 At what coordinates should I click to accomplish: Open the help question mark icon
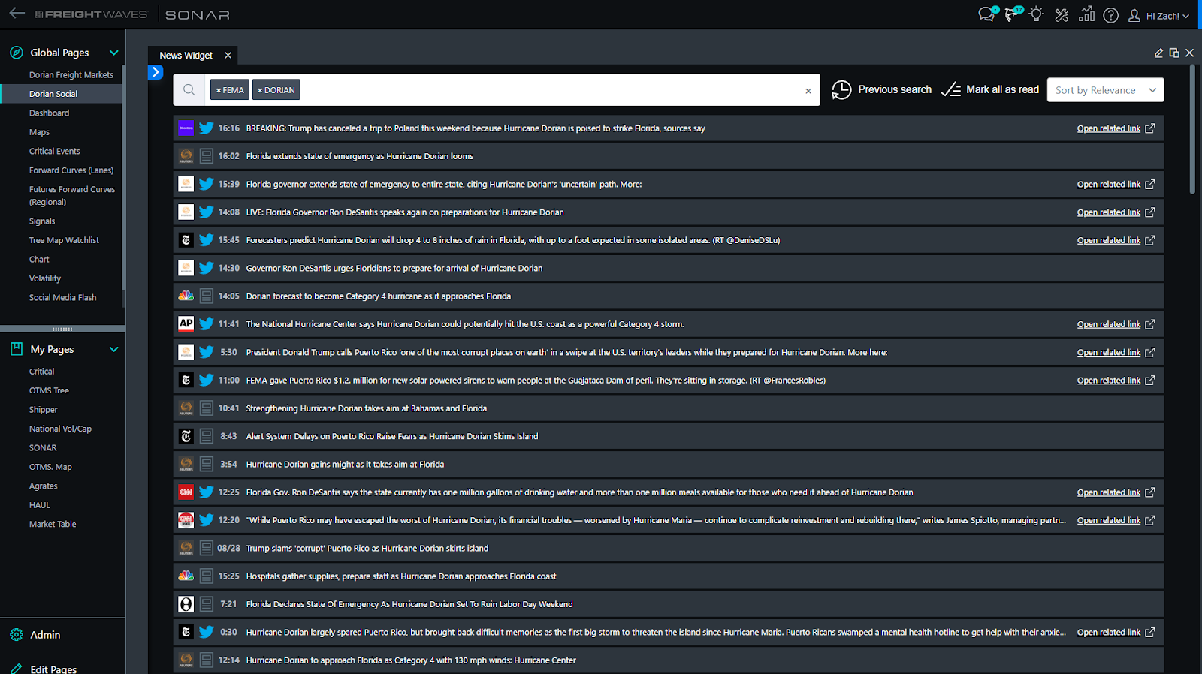coord(1111,15)
